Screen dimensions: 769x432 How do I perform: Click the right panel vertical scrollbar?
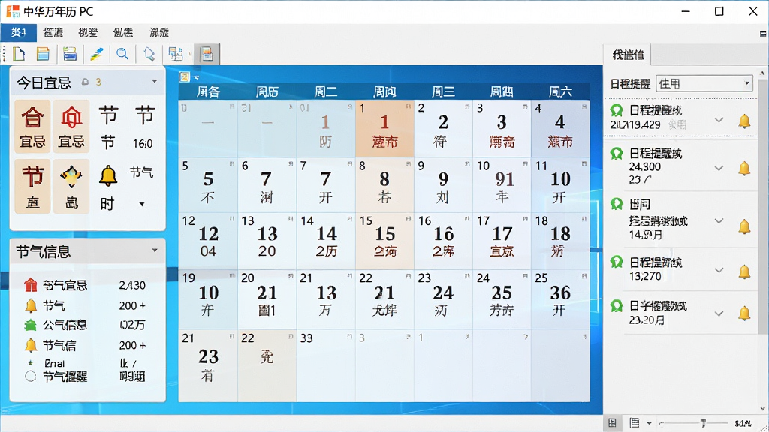pyautogui.click(x=763, y=205)
